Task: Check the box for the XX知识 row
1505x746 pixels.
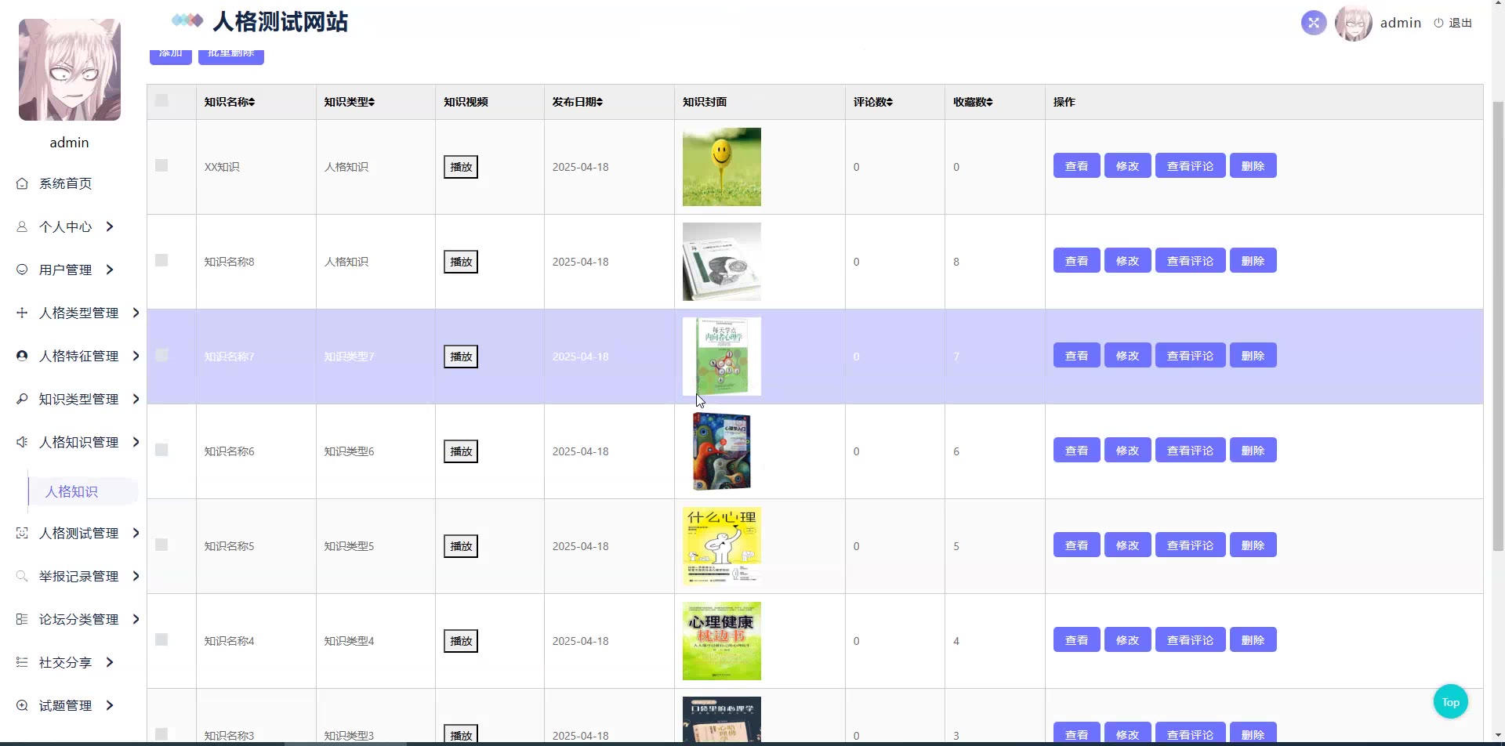Action: click(x=161, y=165)
